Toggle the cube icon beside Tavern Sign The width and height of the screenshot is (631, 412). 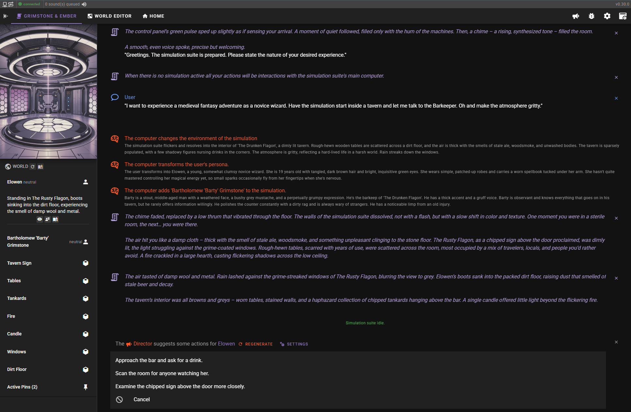pyautogui.click(x=85, y=263)
